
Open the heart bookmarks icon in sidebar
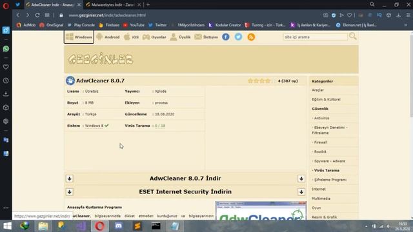click(x=6, y=67)
